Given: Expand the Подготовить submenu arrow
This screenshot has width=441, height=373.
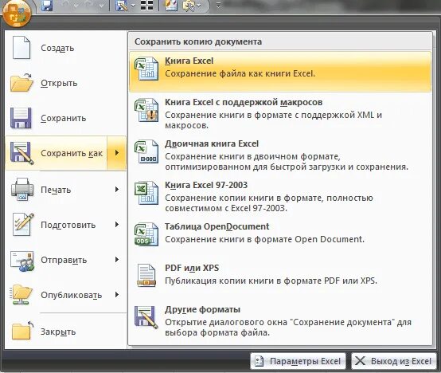Looking at the screenshot, I should point(117,225).
